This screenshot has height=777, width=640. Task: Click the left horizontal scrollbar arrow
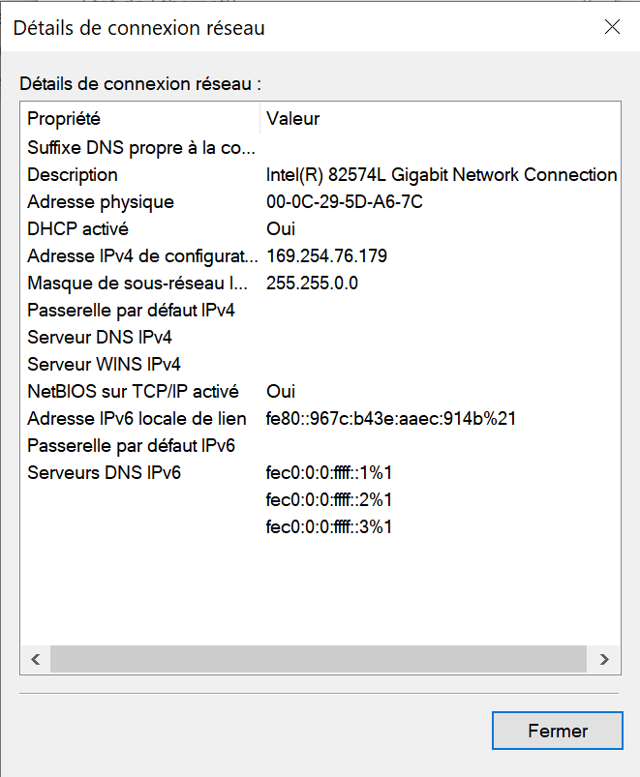click(36, 659)
